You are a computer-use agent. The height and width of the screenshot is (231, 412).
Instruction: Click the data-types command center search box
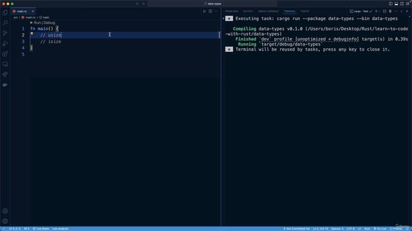pos(212,4)
